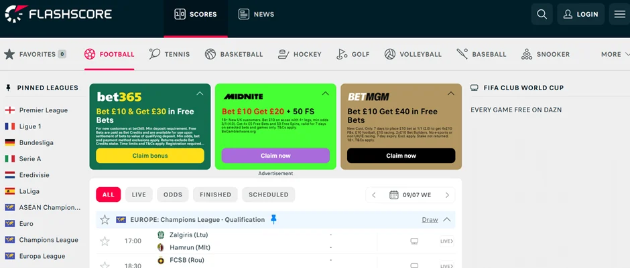Click the calendar icon beside 09/07 WE
This screenshot has height=268, width=630.
394,195
